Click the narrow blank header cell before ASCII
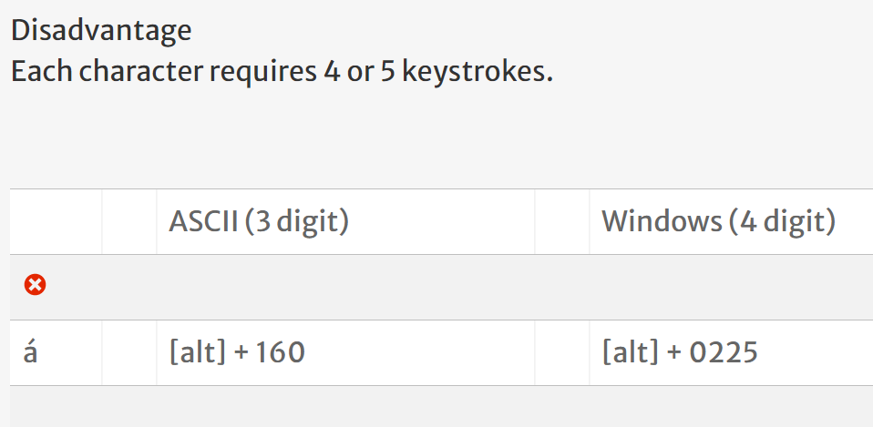The width and height of the screenshot is (873, 427). [129, 221]
